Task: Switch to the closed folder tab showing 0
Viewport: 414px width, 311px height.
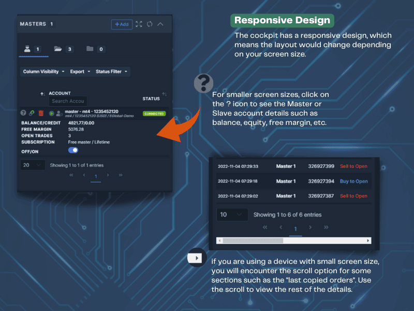Action: [x=95, y=49]
